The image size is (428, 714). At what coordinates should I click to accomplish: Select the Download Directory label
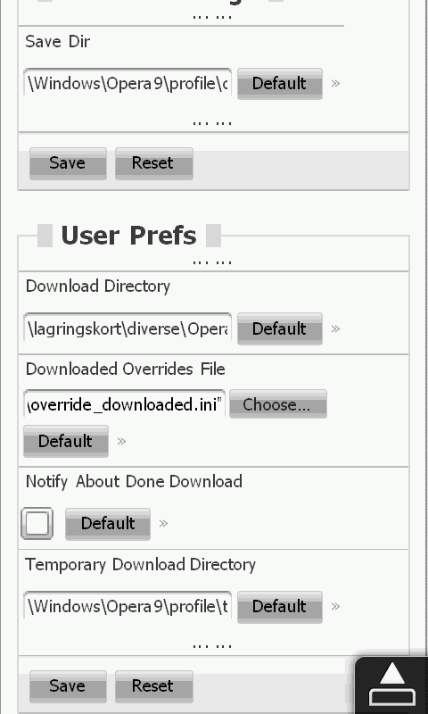click(x=98, y=286)
